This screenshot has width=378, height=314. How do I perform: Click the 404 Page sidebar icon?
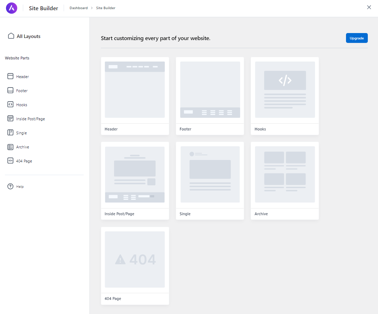point(10,161)
